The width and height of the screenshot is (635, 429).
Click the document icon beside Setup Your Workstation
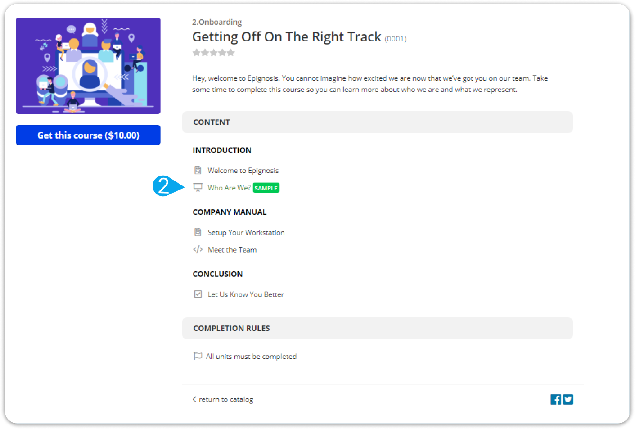pyautogui.click(x=198, y=232)
